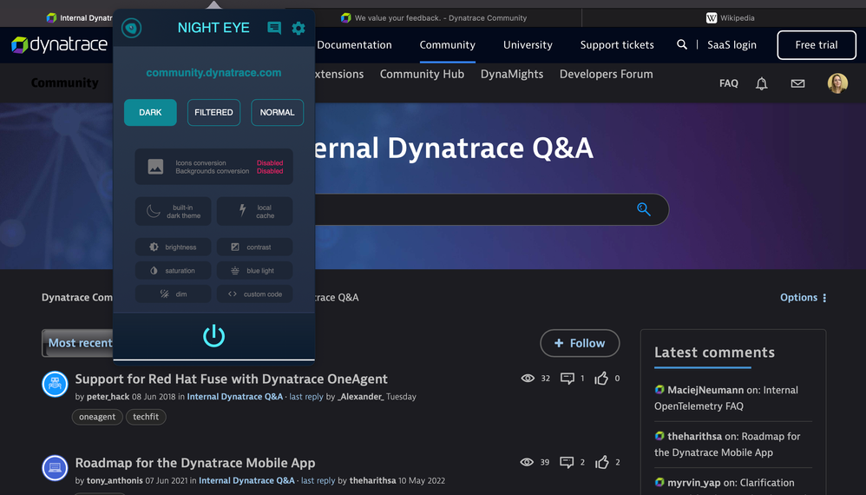Switch to FILTERED mode
866x495 pixels.
[x=213, y=112]
